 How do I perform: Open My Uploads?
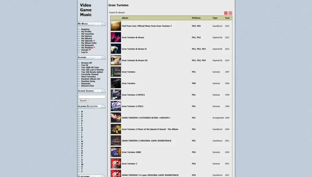point(87,41)
